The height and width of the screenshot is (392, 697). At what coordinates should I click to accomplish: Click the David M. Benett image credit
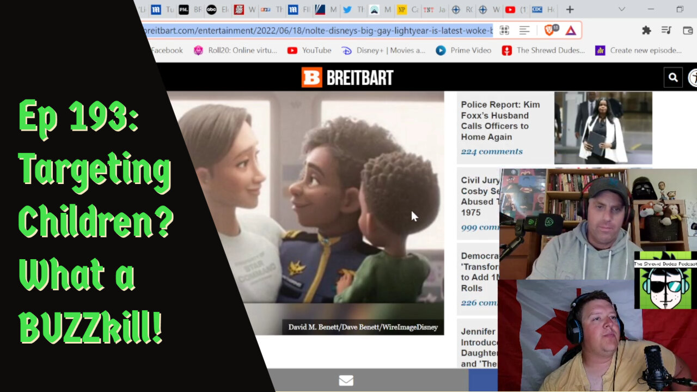coord(363,327)
